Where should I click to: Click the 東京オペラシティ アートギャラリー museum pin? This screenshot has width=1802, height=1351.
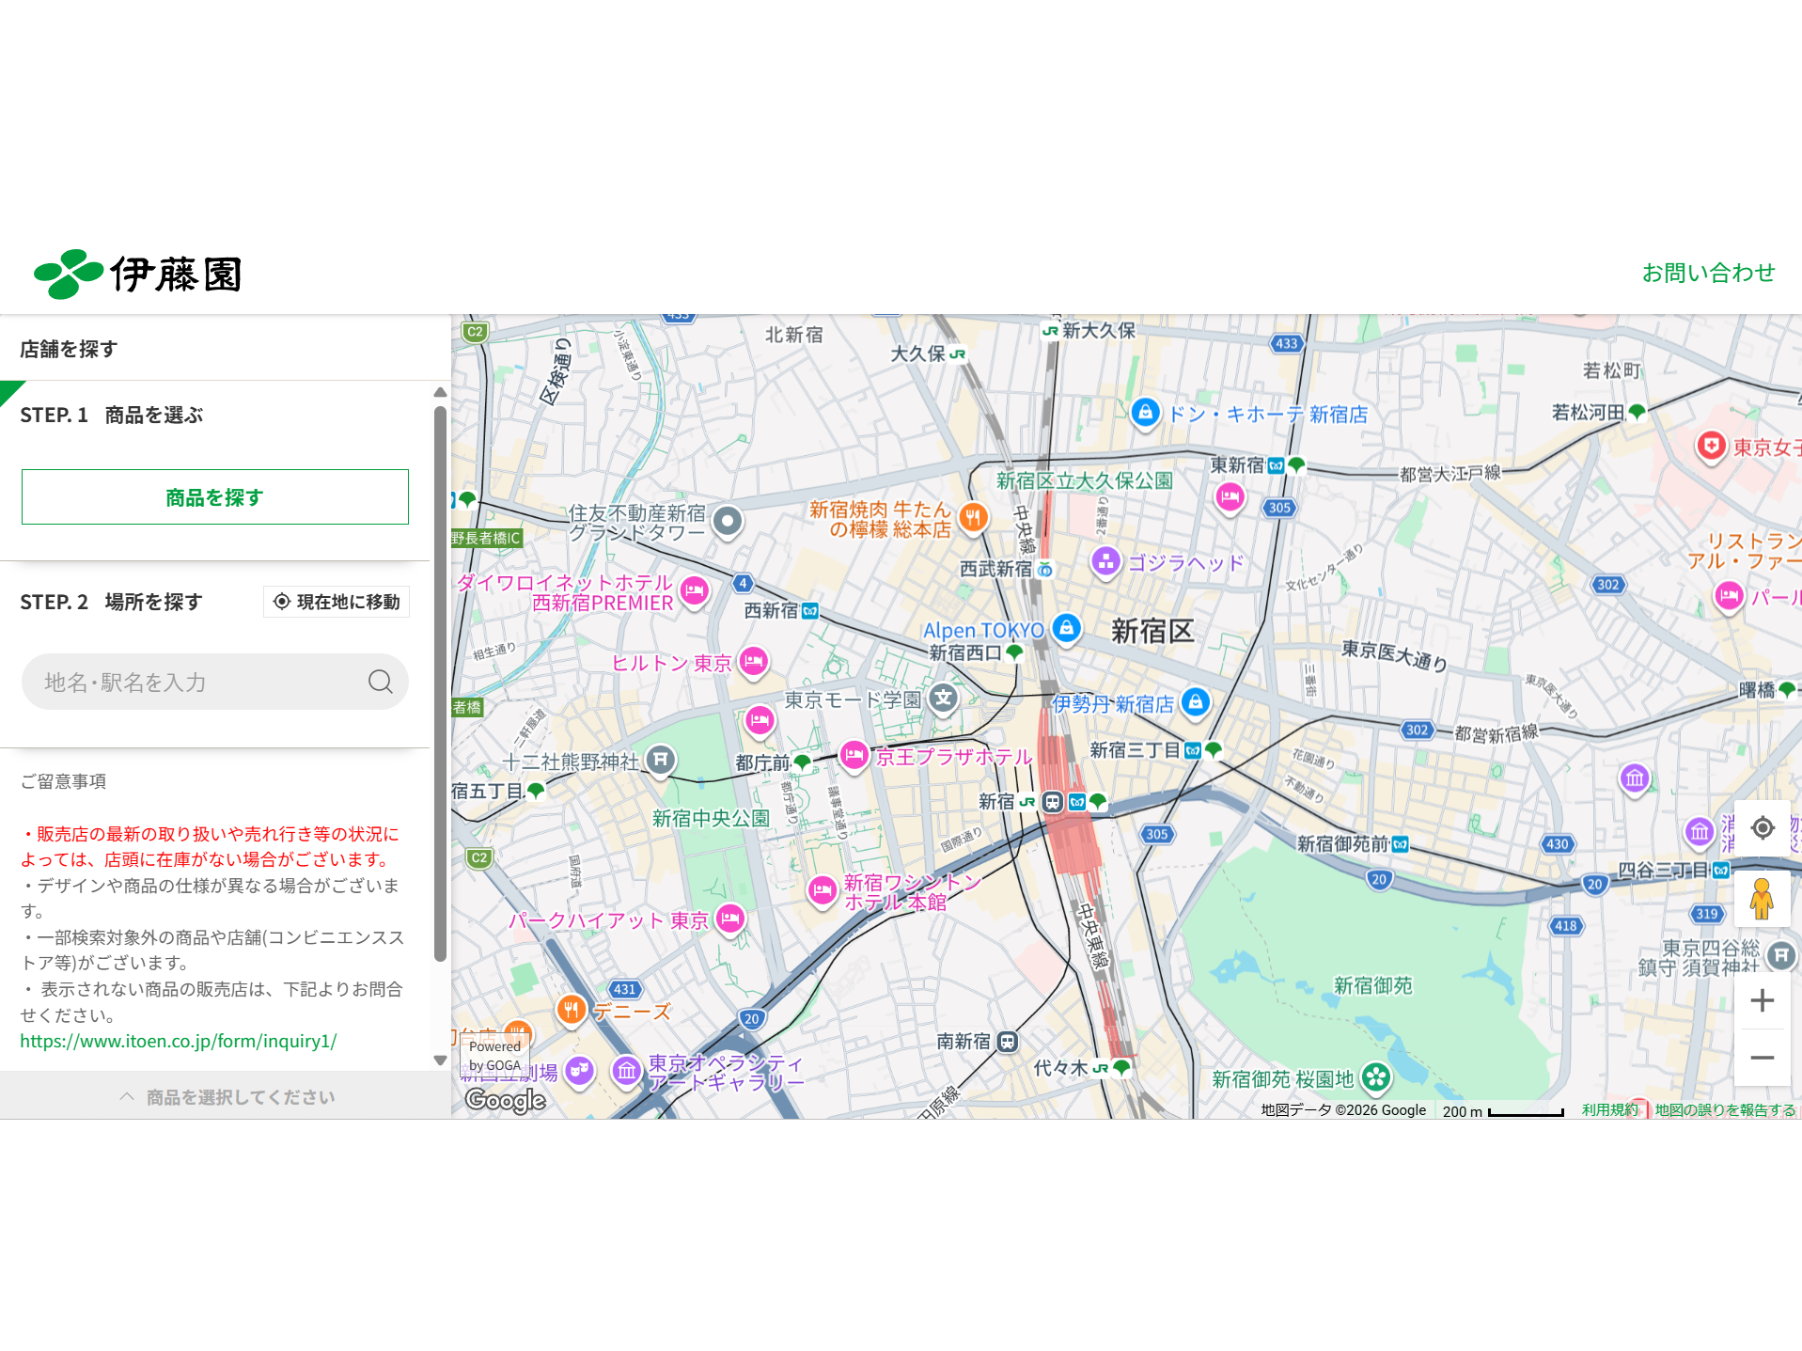coord(626,1071)
